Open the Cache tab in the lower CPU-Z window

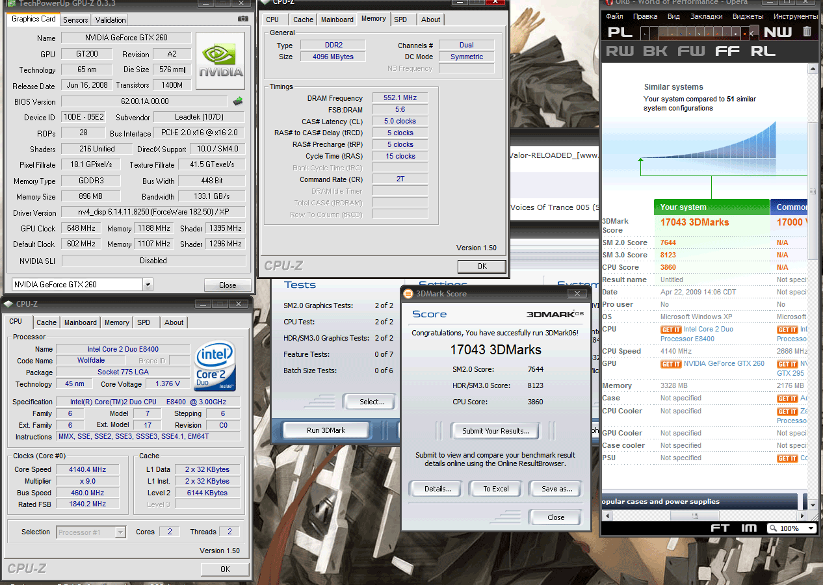coord(46,322)
